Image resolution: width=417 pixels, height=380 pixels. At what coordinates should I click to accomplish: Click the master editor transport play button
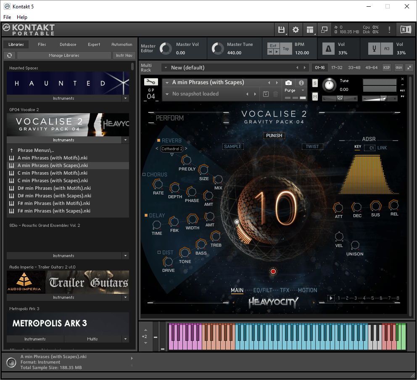277,52
